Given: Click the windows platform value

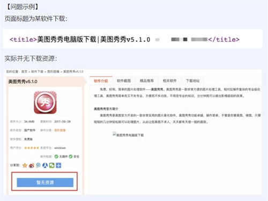Looking at the screenshot, I should click(60, 148).
